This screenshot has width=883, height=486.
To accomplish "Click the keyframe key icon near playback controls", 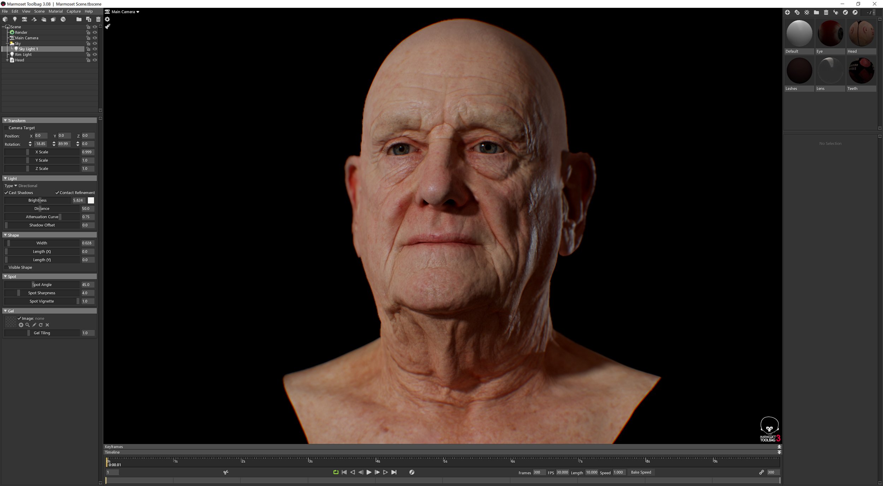I will [412, 472].
